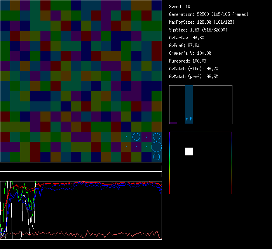Click the 'm' label in the histogram
Screen dimensions: 272x249
pyautogui.click(x=187, y=119)
